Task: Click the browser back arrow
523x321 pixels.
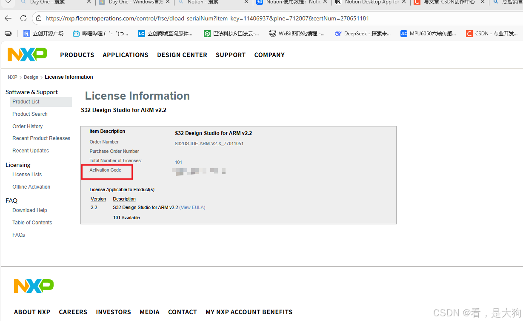Action: [8, 19]
